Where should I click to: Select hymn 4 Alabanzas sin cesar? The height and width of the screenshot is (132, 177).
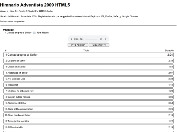point(88,73)
